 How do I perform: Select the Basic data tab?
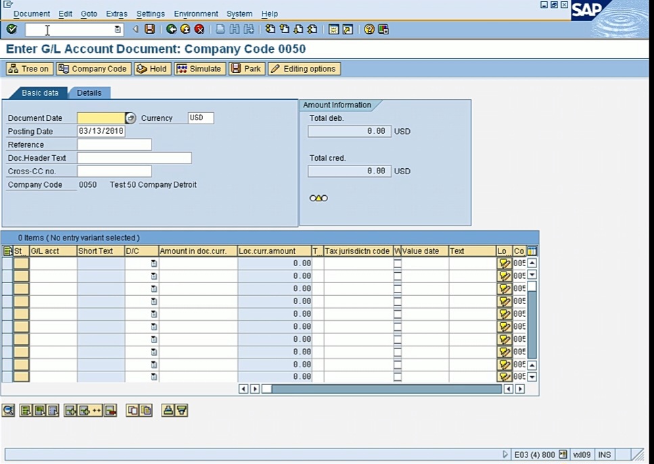point(40,93)
